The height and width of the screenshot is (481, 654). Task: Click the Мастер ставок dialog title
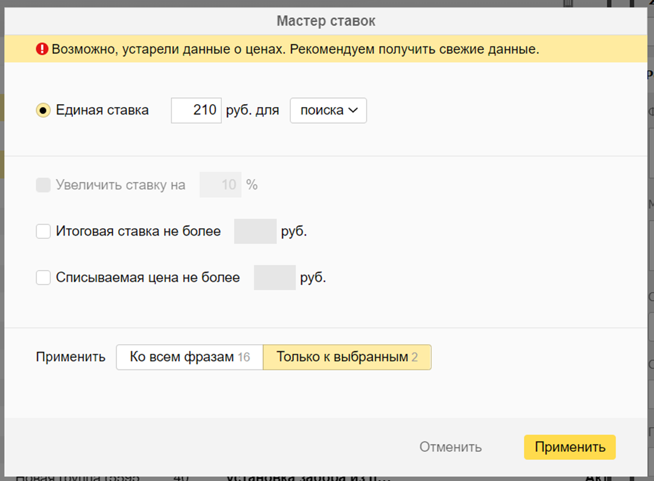point(326,21)
